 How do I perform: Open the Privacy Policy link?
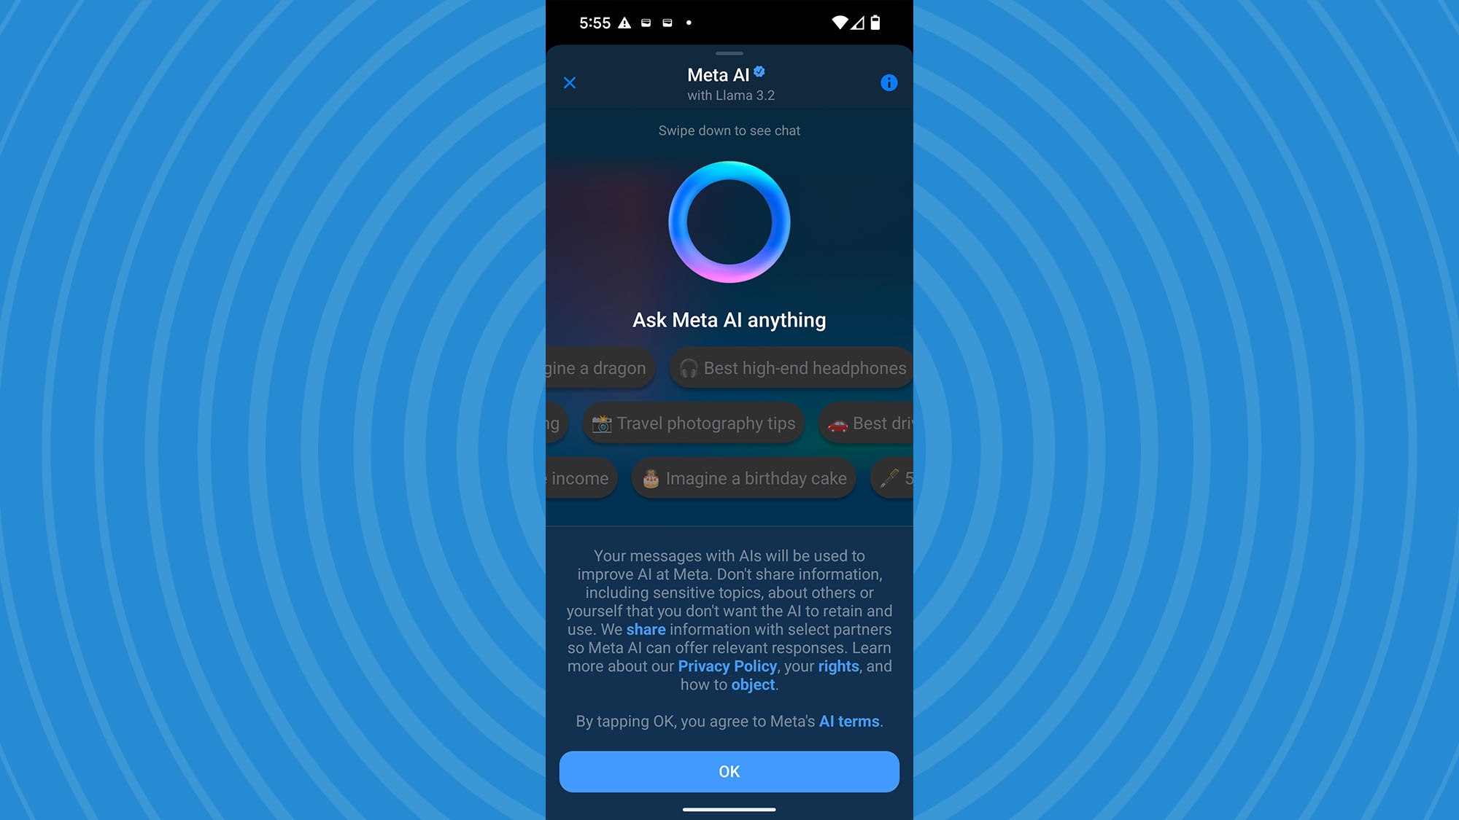727,665
